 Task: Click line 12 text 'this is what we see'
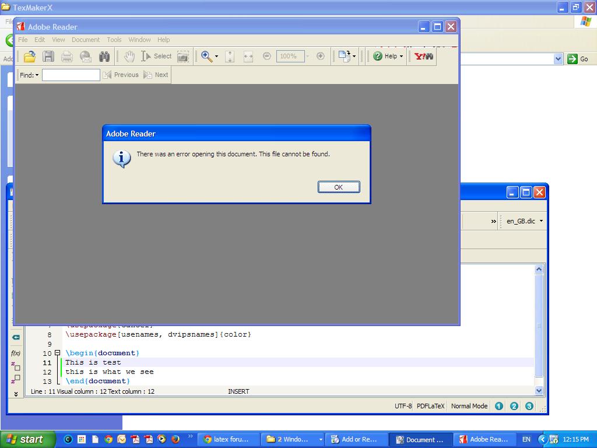[x=109, y=372]
